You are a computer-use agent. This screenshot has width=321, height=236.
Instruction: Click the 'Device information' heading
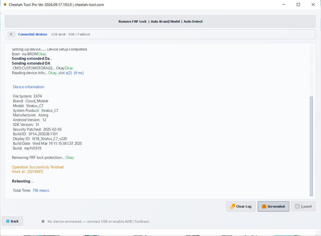pos(29,87)
